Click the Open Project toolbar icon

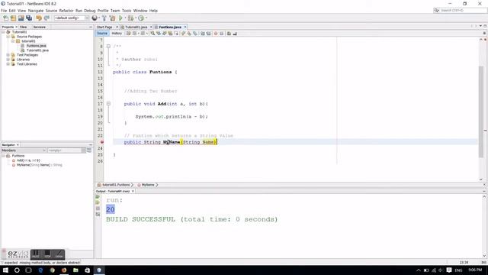21,18
